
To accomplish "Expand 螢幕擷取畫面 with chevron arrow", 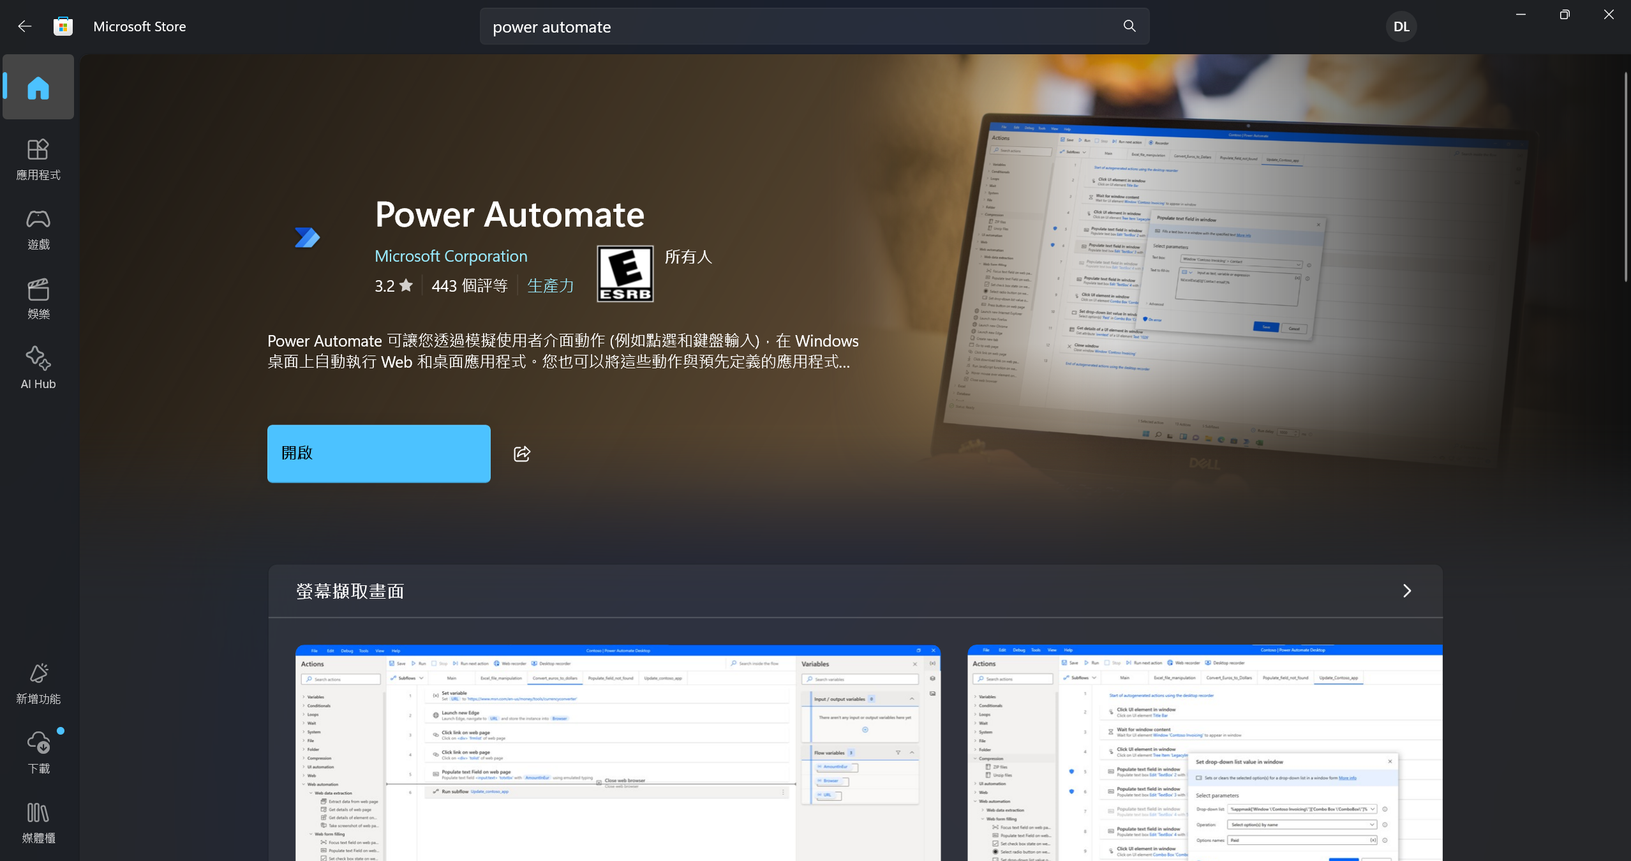I will tap(1407, 591).
